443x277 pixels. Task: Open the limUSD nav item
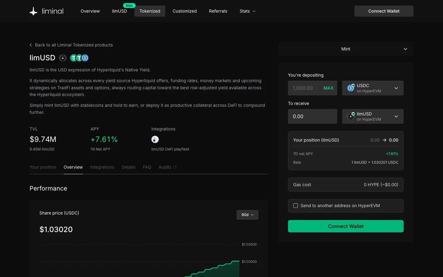(x=119, y=11)
